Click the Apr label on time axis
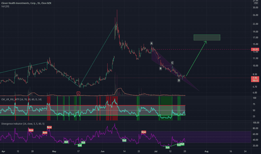Screen dimensions: 261x154 tap(3, 151)
